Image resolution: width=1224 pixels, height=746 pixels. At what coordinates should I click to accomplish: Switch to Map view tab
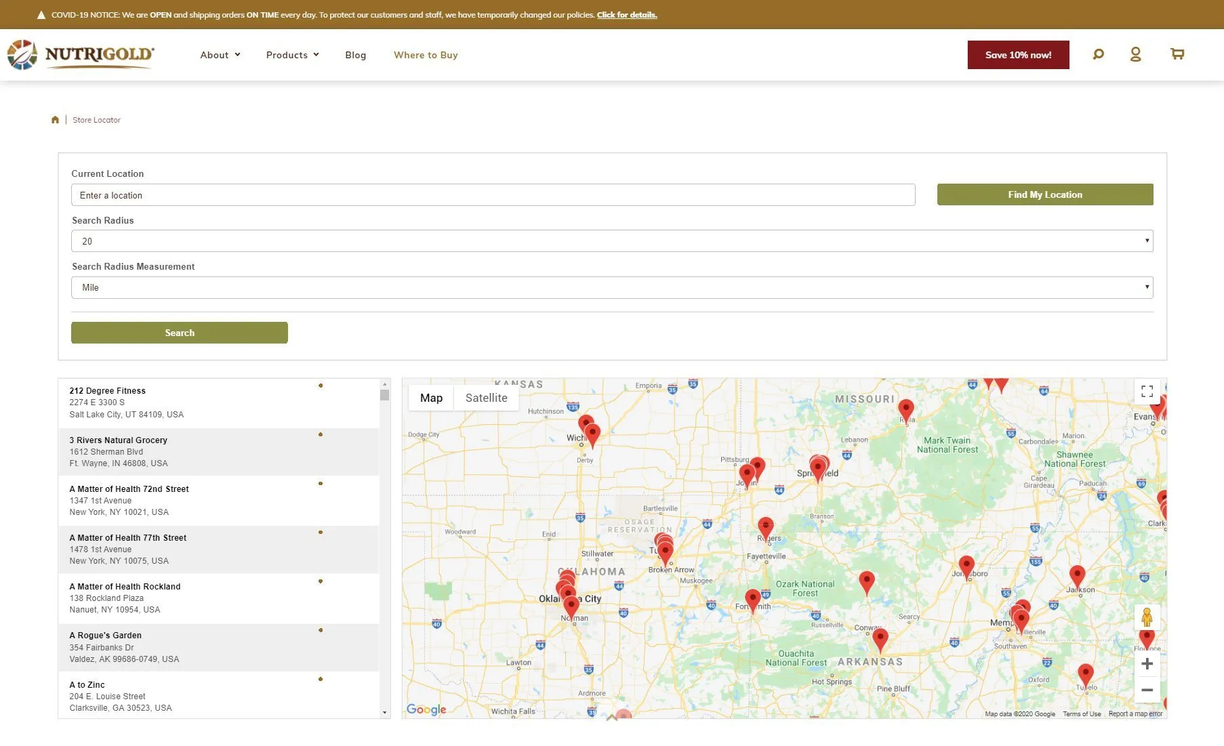pos(431,398)
